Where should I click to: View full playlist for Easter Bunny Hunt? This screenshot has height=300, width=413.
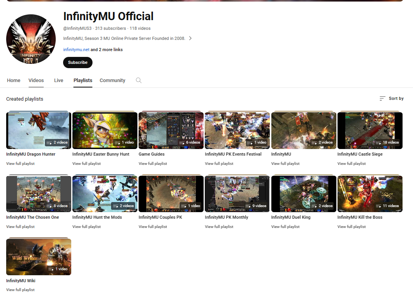coord(87,164)
